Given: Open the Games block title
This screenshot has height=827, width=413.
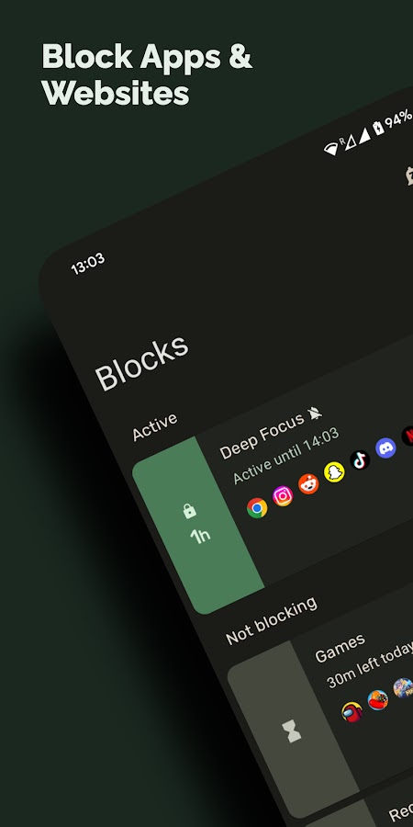Looking at the screenshot, I should [340, 648].
